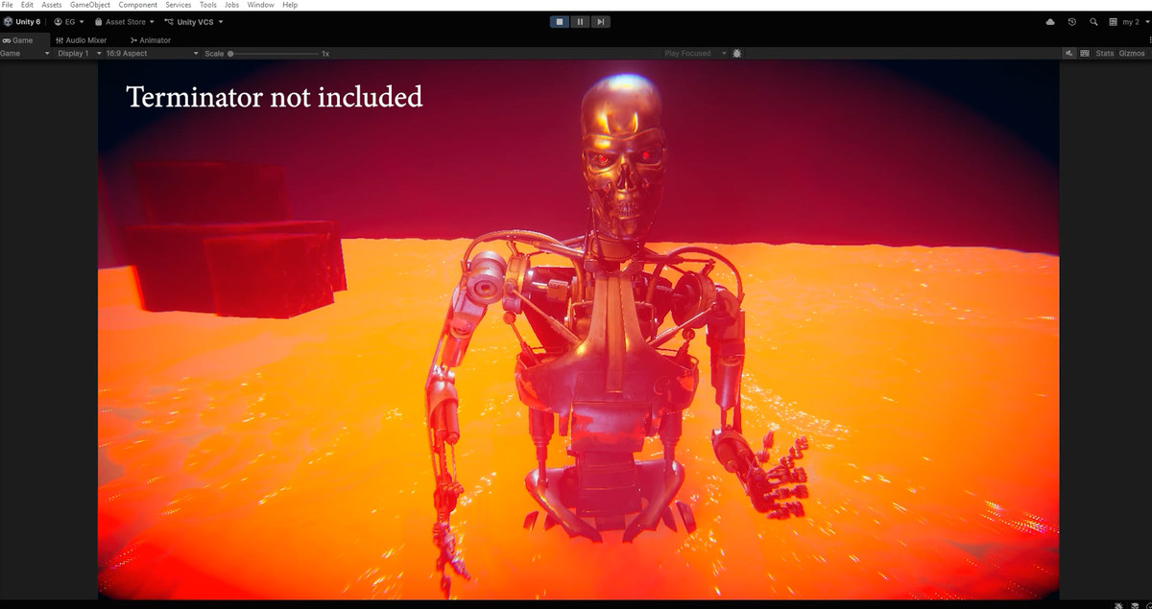Open the Help menu
This screenshot has height=609, width=1152.
point(290,5)
